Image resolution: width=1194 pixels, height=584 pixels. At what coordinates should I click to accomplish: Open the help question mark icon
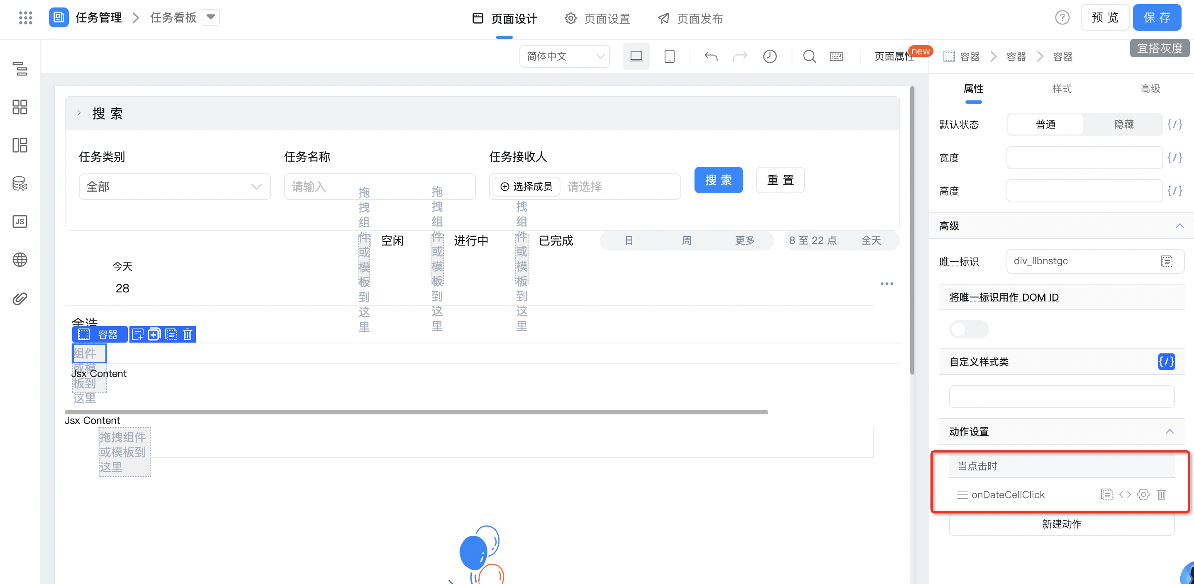click(x=1062, y=17)
